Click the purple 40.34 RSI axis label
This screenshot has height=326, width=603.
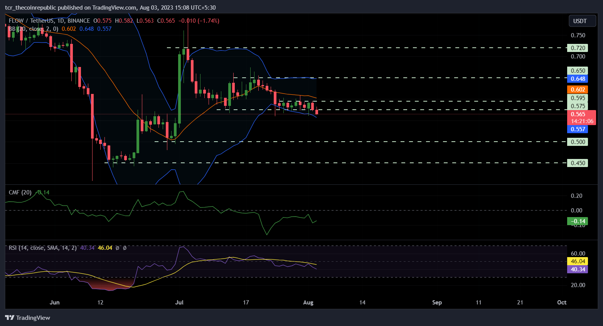[578, 269]
